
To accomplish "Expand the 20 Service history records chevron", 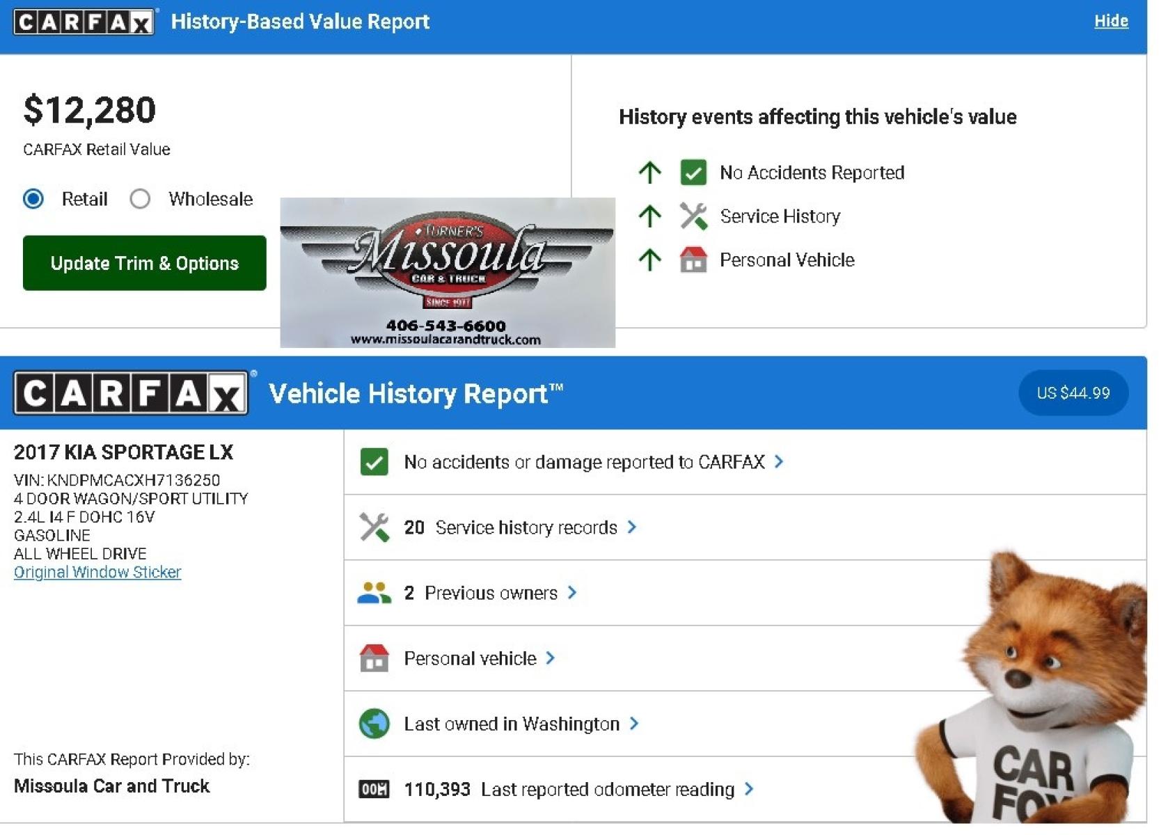I will 632,527.
